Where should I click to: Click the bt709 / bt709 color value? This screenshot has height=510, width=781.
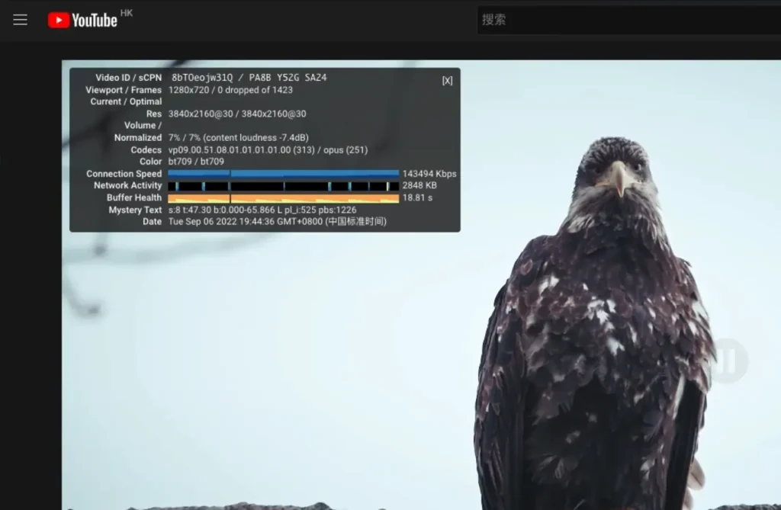pos(196,162)
